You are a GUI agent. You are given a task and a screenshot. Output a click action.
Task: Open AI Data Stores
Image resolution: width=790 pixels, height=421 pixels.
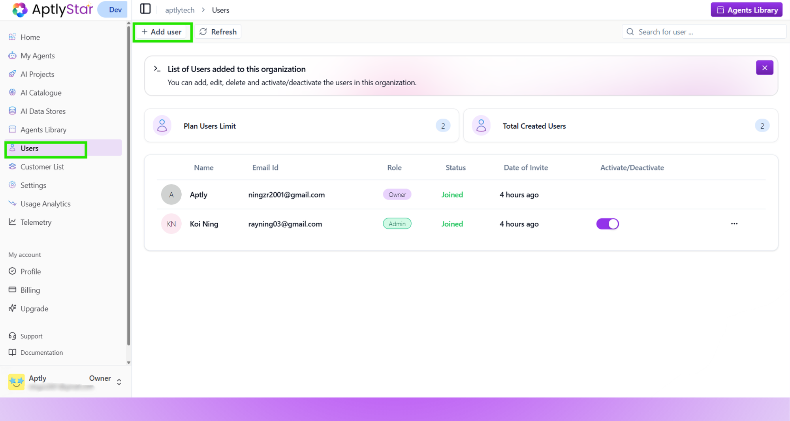click(43, 111)
